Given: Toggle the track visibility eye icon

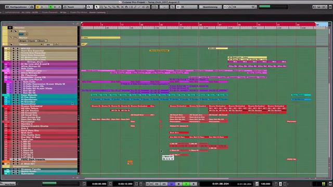Looking at the screenshot, I should [x=10, y=28].
